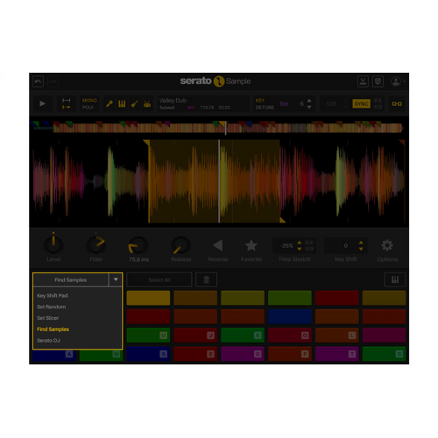438x438 pixels.
Task: Click the undo arrow icon
Action: tap(39, 81)
